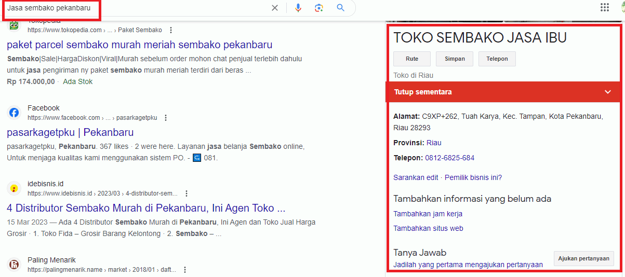
Task: Click the Ajukan pertanyaan button
Action: (x=584, y=258)
